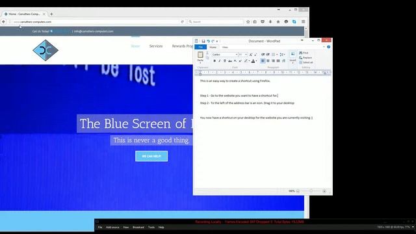The width and height of the screenshot is (416, 234).
Task: Click the Save icon in WordPad quick access toolbar
Action: click(x=203, y=41)
